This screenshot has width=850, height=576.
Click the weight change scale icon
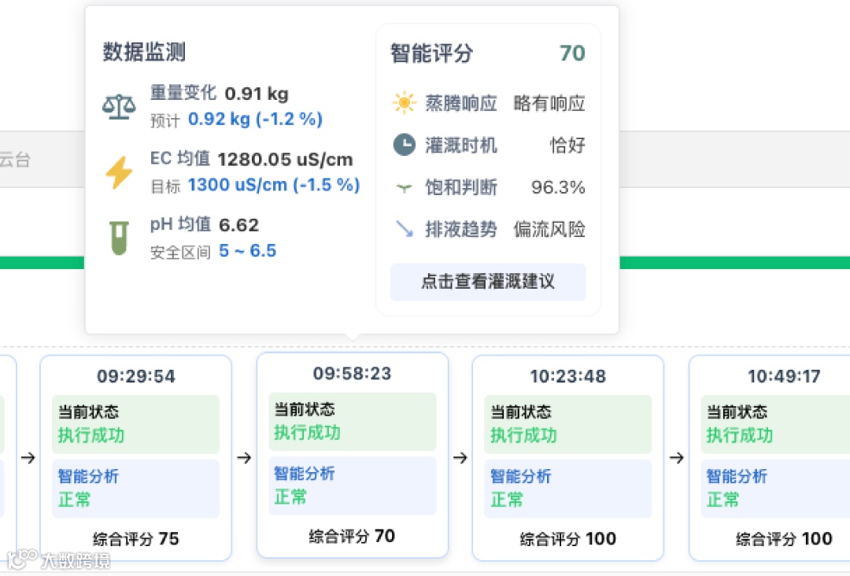[x=119, y=106]
